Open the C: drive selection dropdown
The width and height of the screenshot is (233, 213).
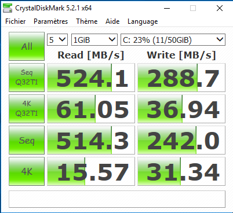pos(173,40)
